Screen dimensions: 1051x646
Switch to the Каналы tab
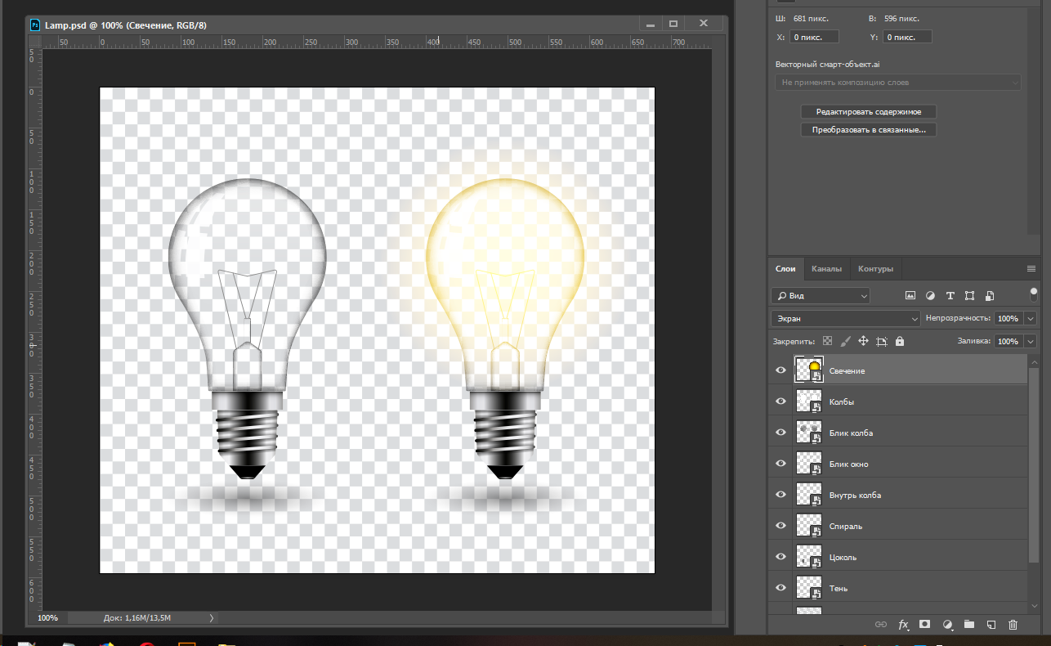826,269
